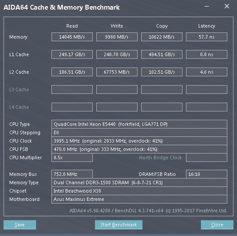Click the Memory Latency 57.7 ns cell
237x236 pixels.
coord(207,37)
